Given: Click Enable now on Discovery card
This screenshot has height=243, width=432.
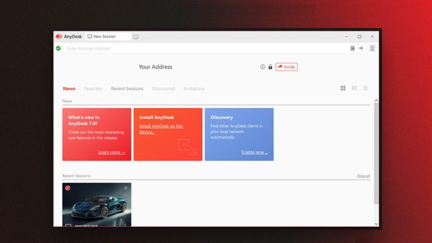Looking at the screenshot, I should pyautogui.click(x=254, y=152).
